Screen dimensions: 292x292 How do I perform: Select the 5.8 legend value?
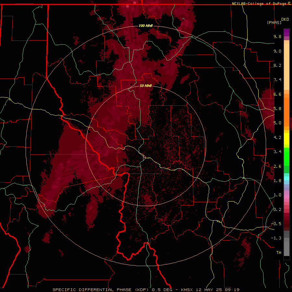[277, 109]
